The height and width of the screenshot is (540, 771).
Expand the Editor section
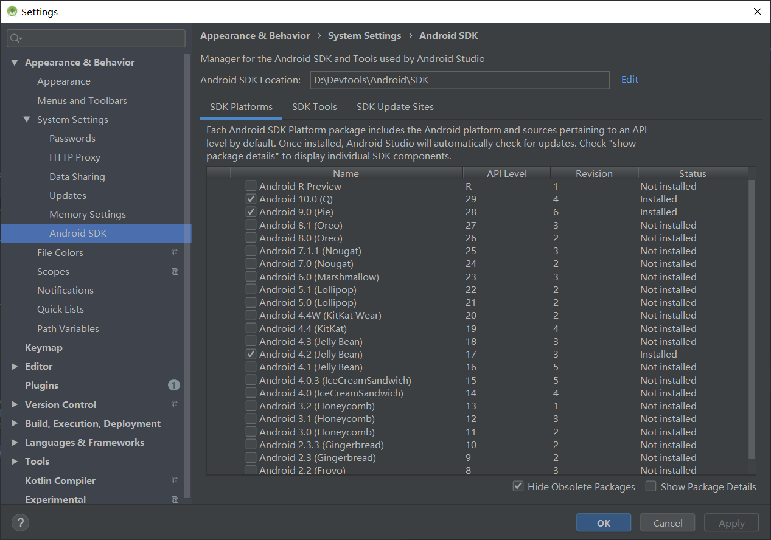[15, 366]
